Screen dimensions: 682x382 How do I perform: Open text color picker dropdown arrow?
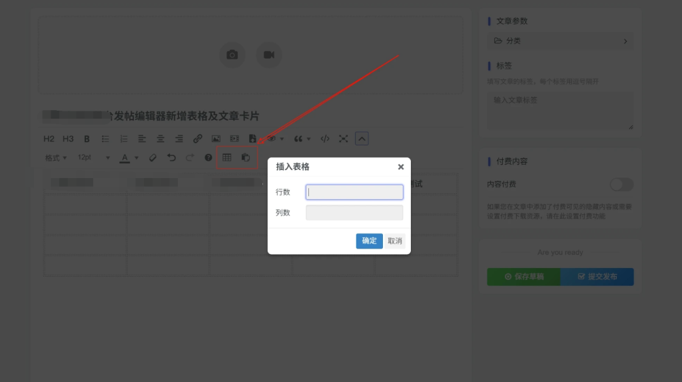[x=136, y=158]
